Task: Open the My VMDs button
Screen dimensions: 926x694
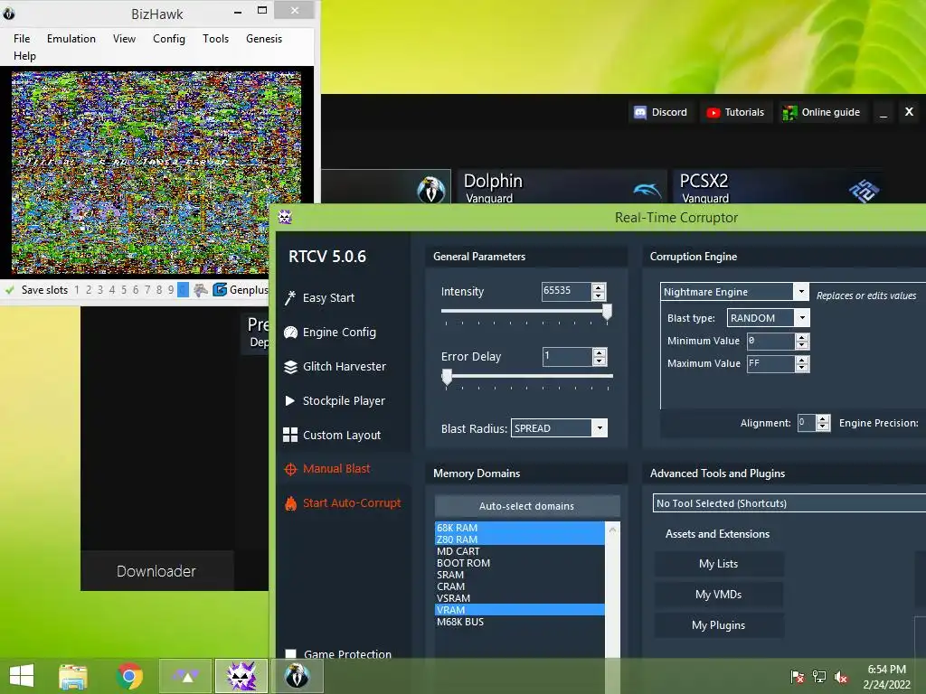Action: pos(719,595)
